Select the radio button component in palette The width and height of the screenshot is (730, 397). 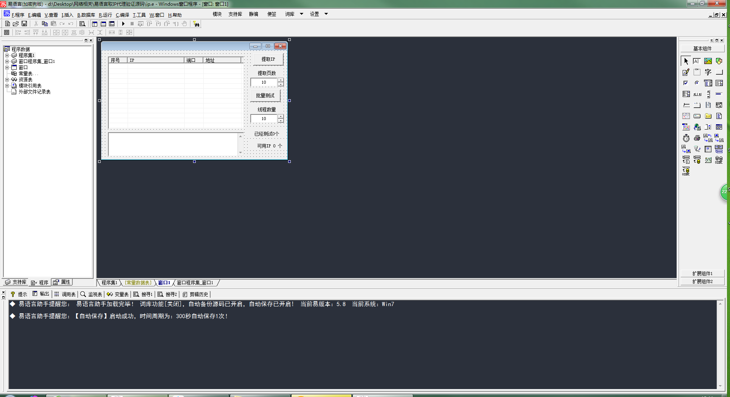[697, 83]
